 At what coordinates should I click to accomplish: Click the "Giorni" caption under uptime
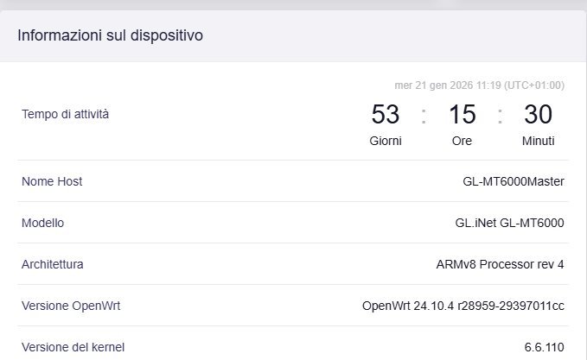pos(386,141)
